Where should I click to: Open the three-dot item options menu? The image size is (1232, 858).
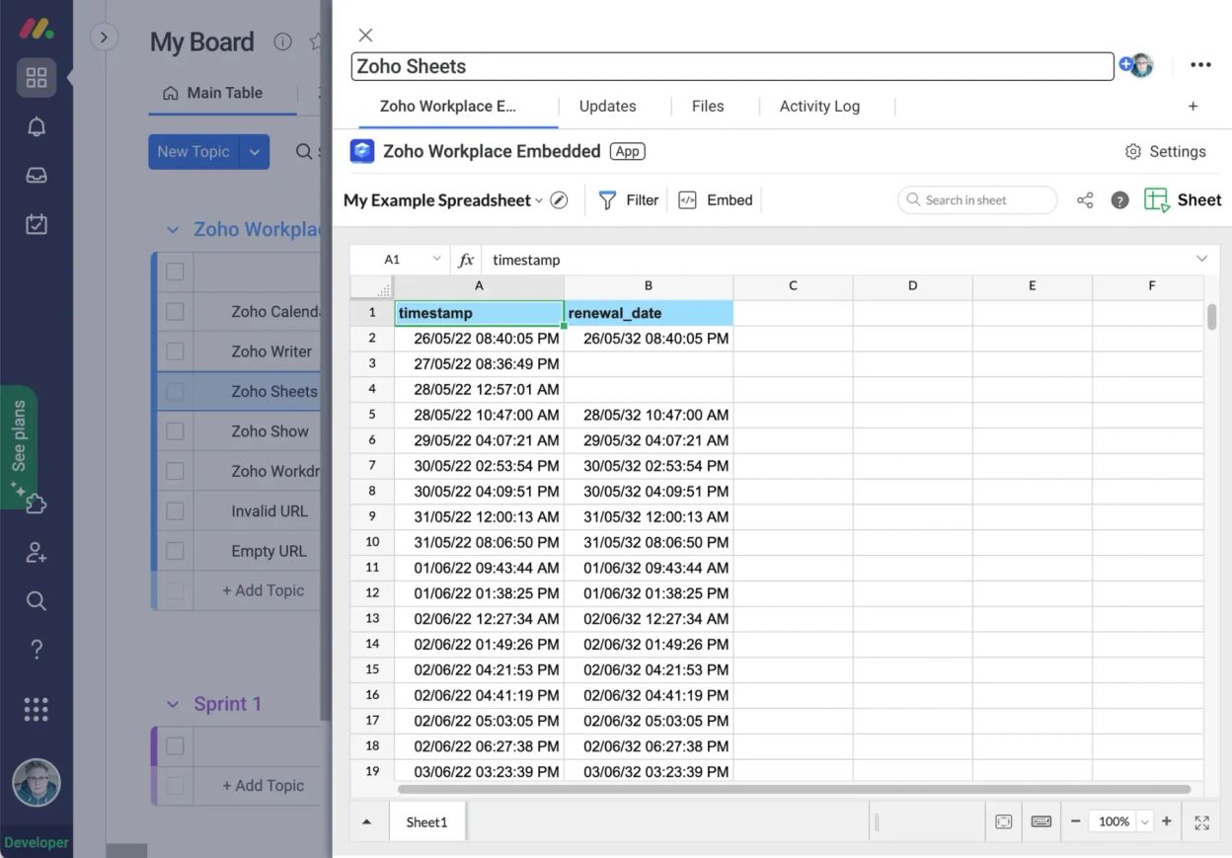coord(1200,65)
